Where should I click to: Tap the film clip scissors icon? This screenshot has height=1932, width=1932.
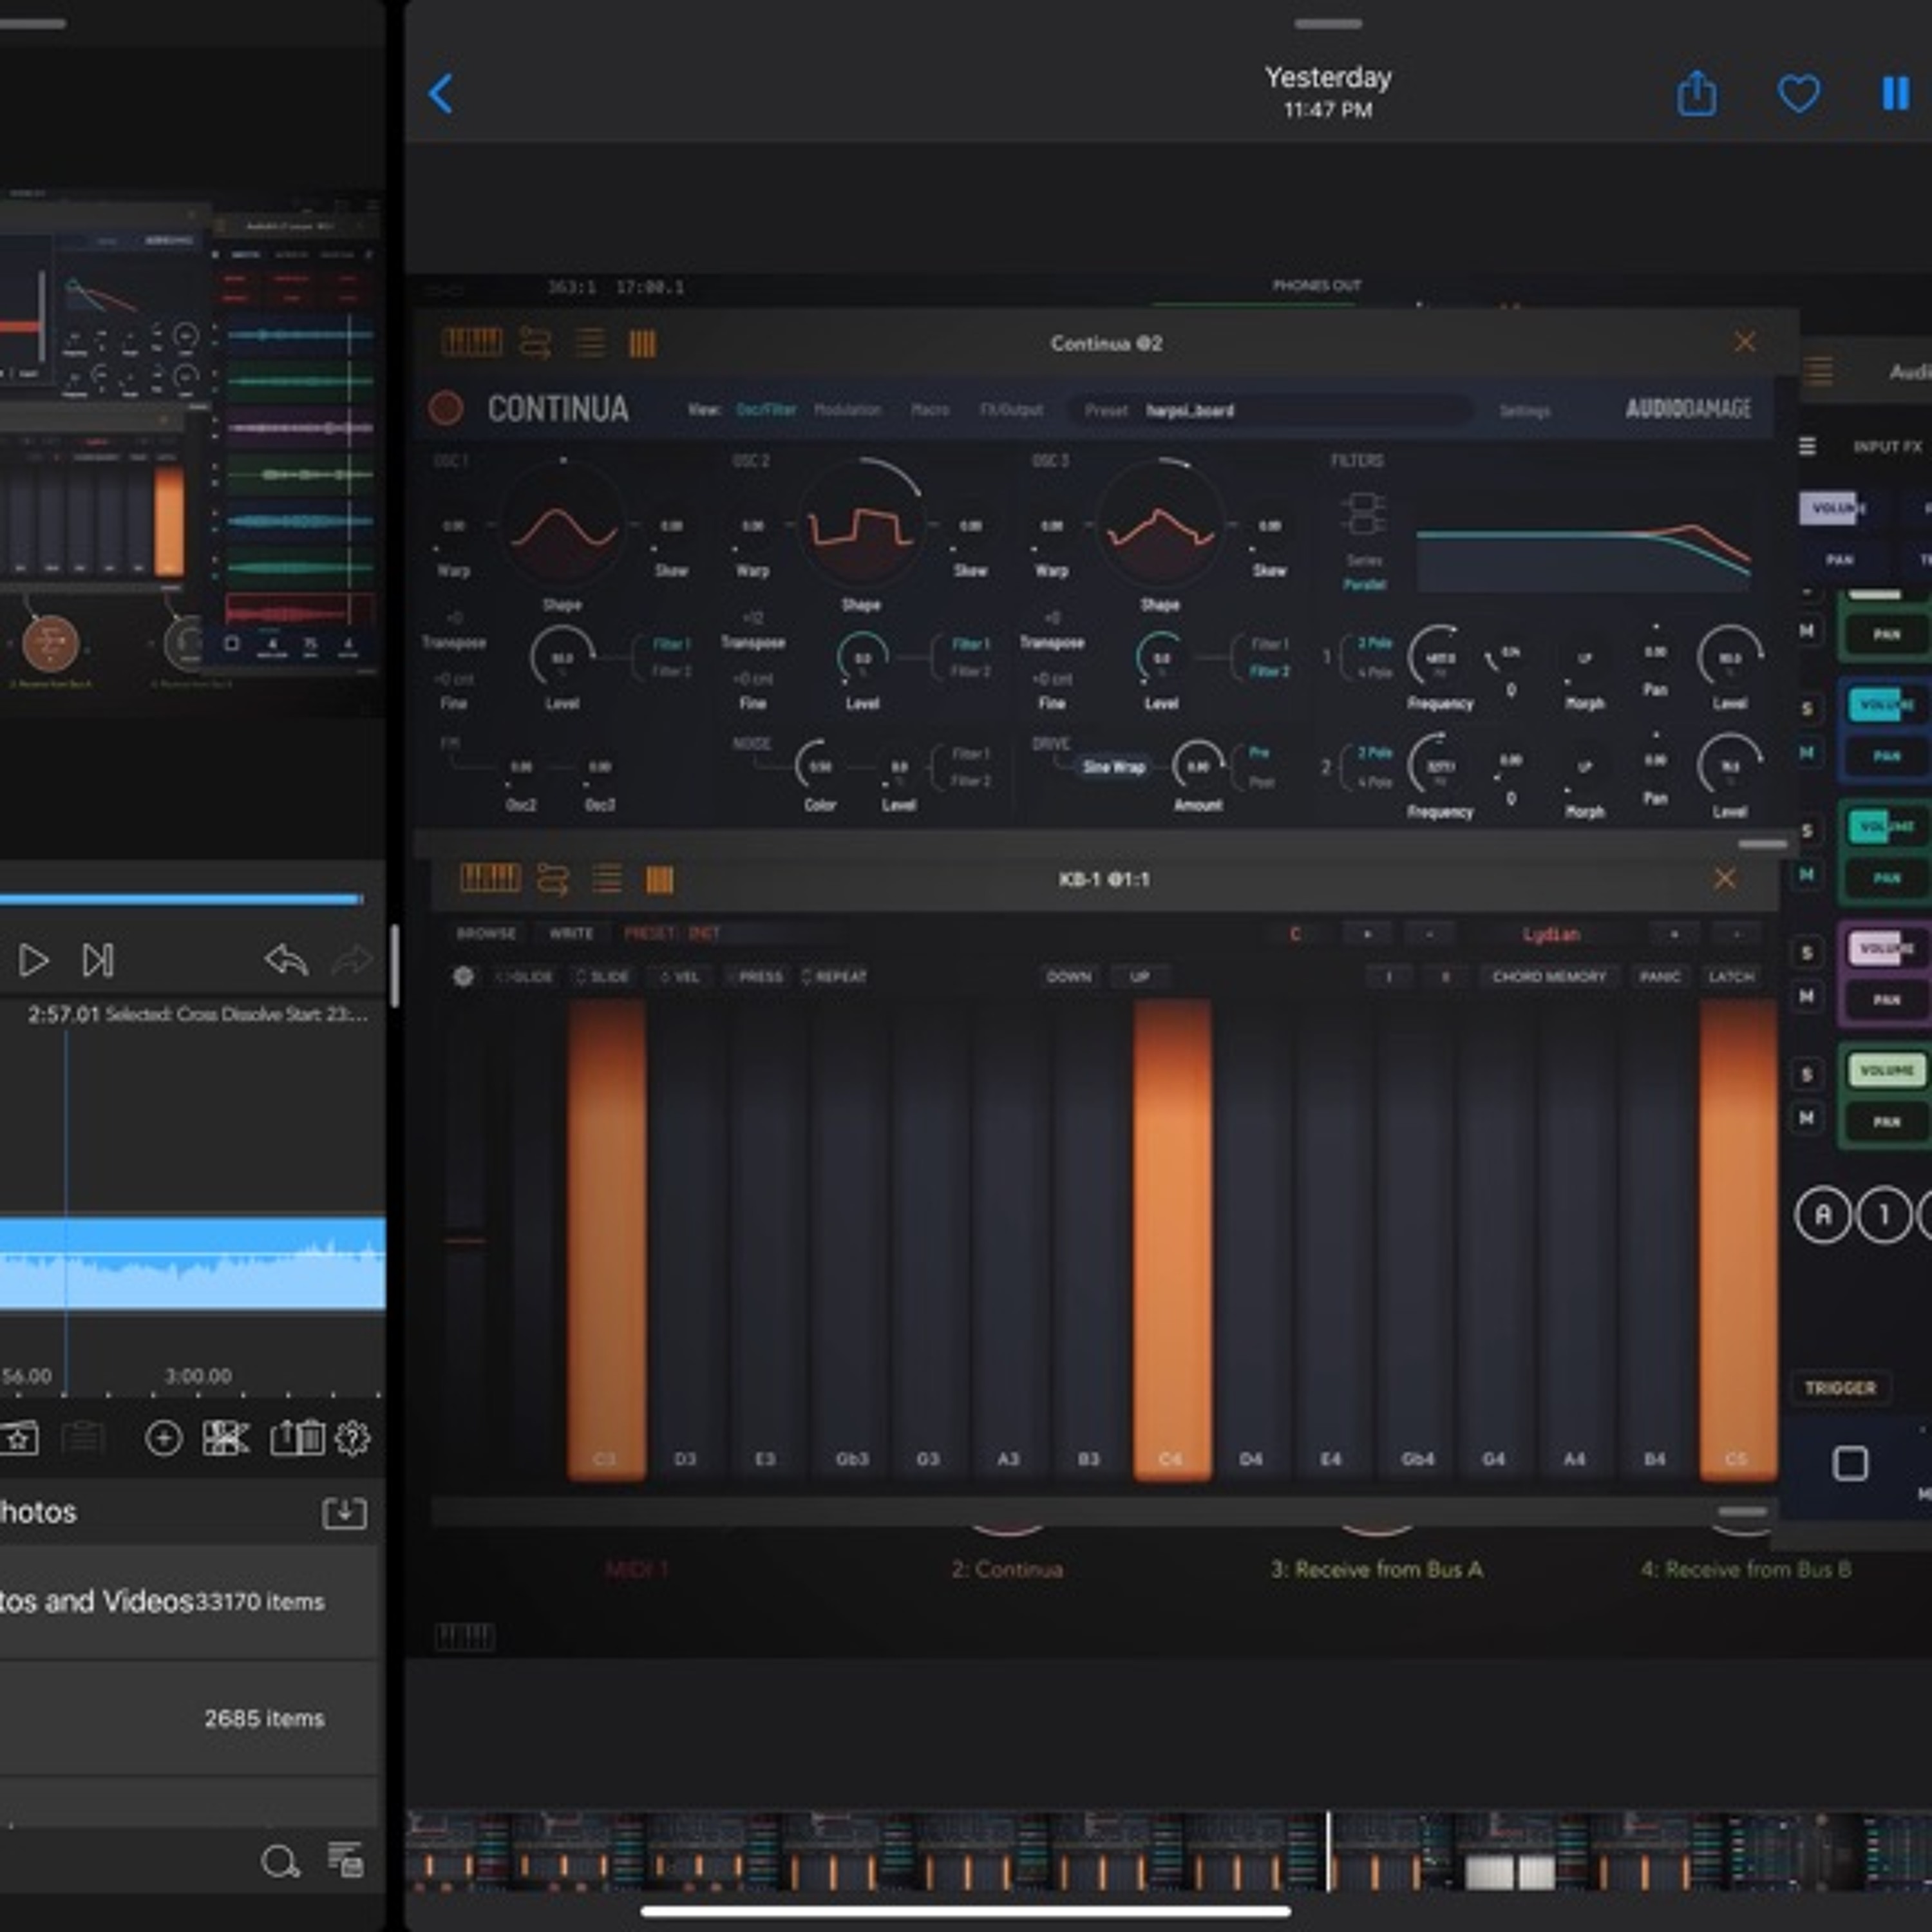pyautogui.click(x=226, y=1439)
